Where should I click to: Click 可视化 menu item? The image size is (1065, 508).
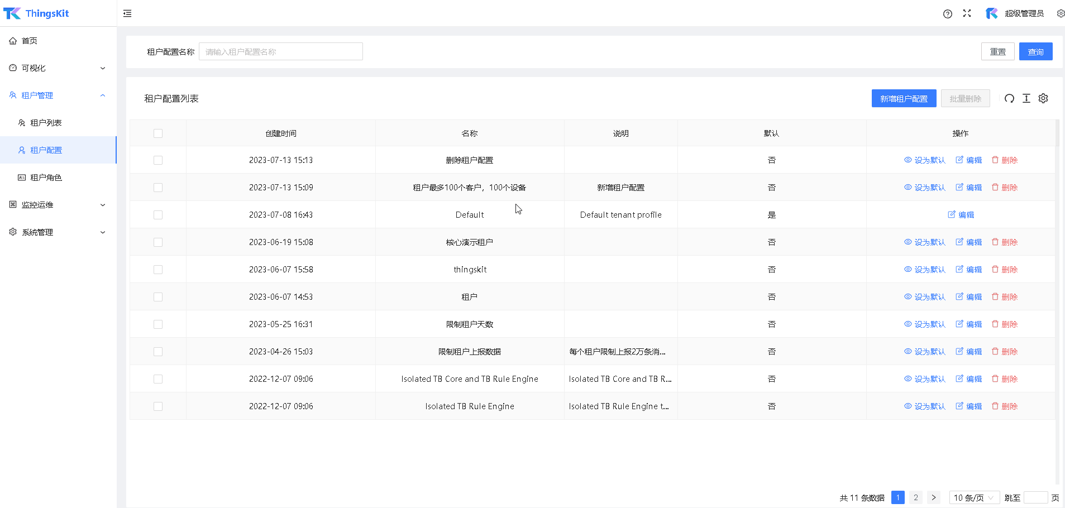click(x=58, y=68)
